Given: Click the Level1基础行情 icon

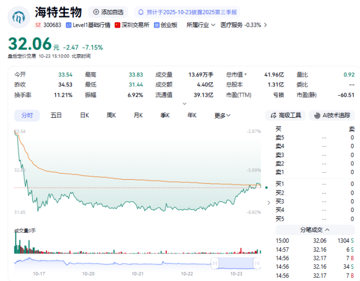Looking at the screenshot, I should 68,25.
